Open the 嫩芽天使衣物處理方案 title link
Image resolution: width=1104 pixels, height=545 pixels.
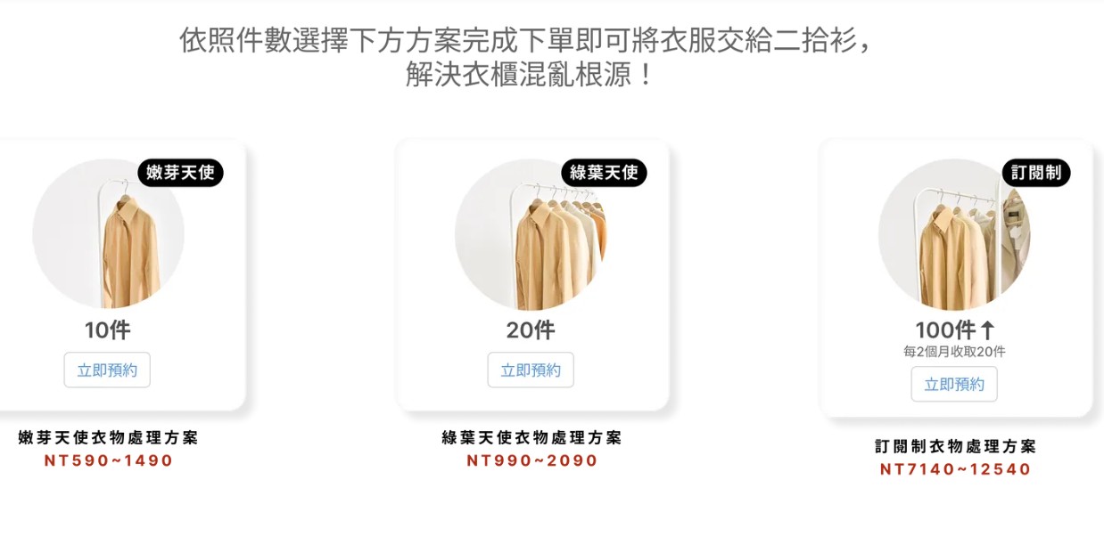point(108,437)
